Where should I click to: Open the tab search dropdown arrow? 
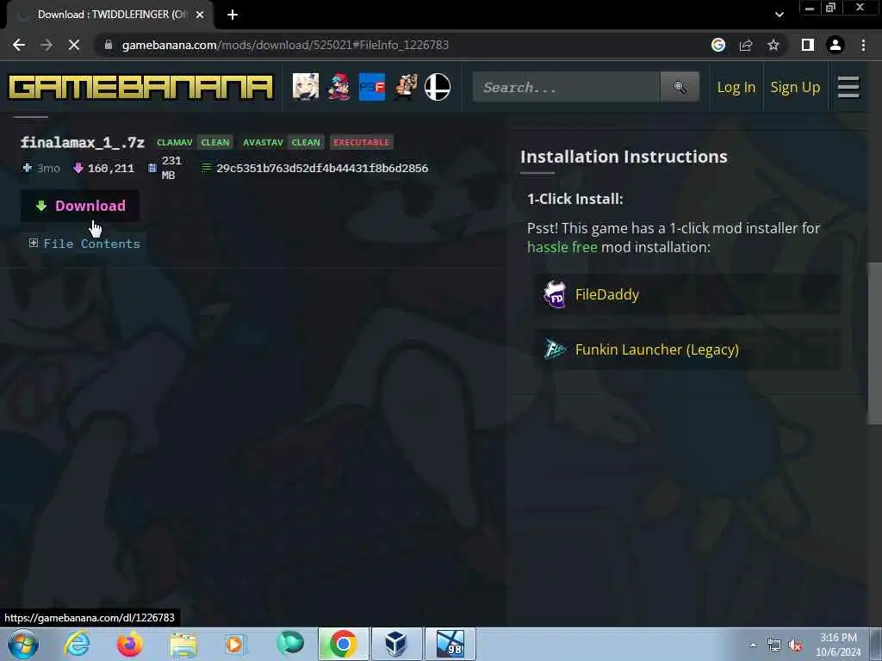tap(779, 15)
